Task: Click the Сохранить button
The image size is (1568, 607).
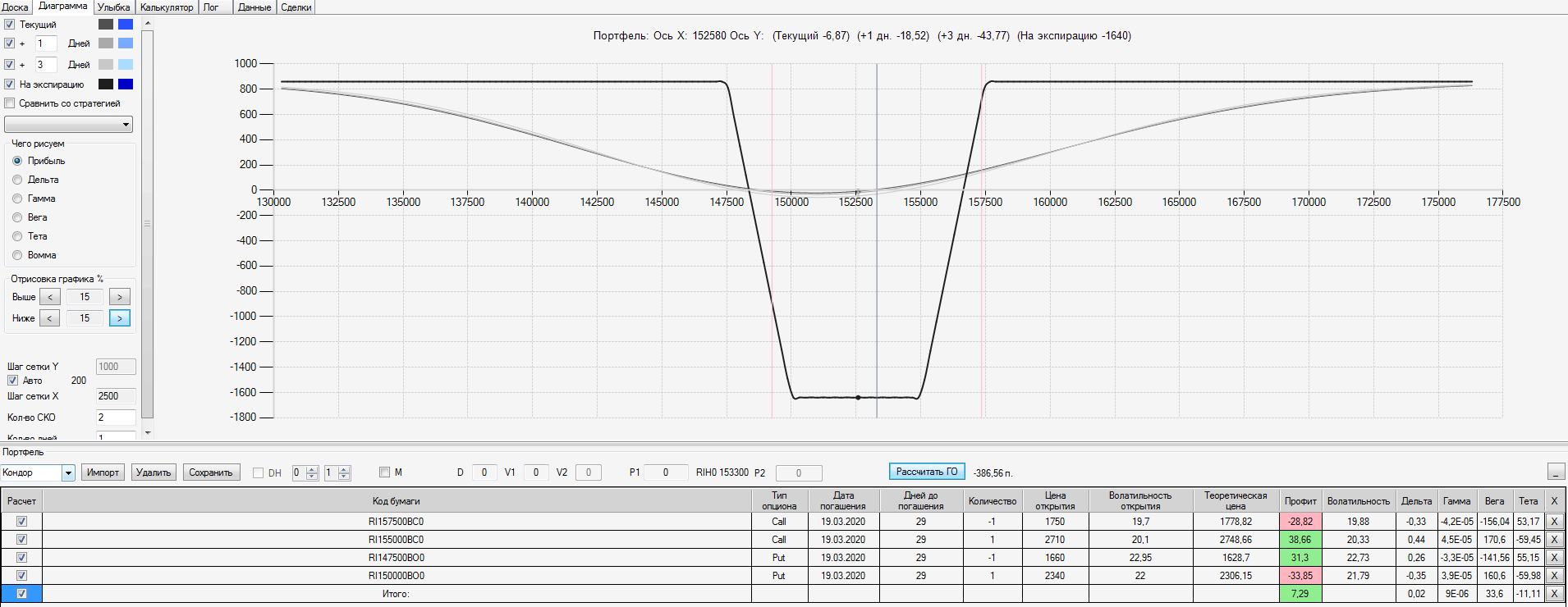Action: point(211,472)
